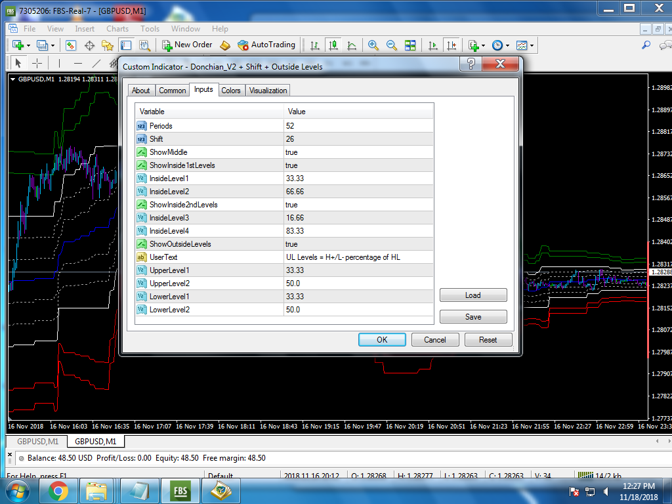
Task: Click OK to apply indicator
Action: coord(382,340)
